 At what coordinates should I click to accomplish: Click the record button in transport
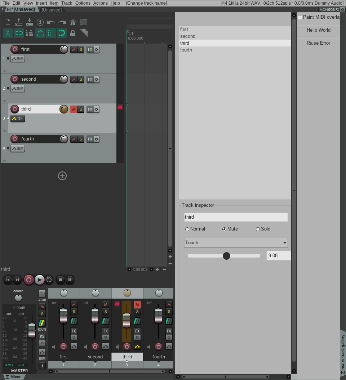point(28,280)
